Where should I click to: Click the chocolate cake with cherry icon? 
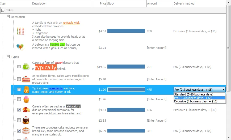[x=26, y=120]
